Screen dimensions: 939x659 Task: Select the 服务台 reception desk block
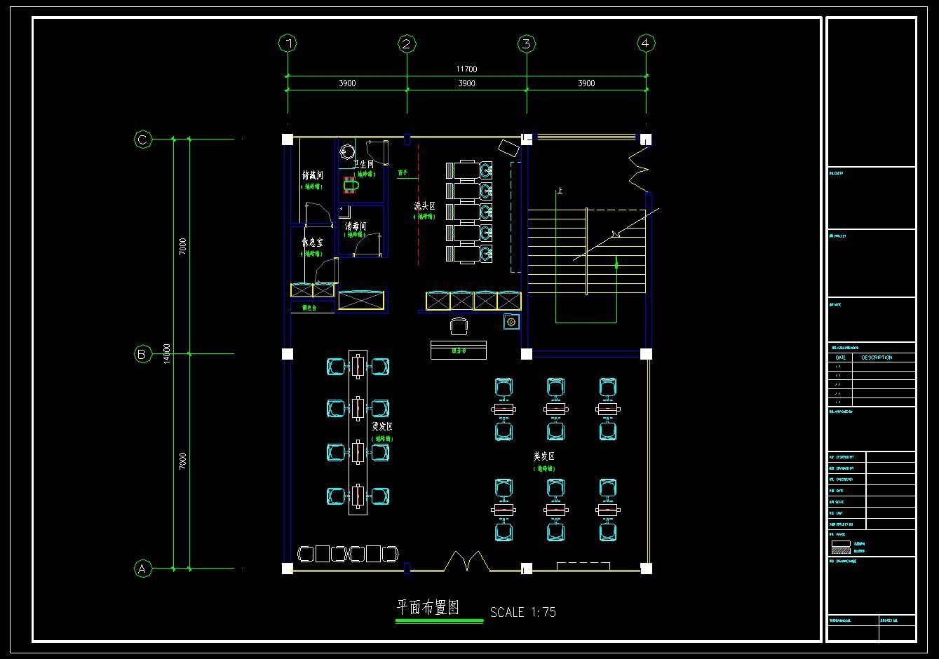coord(459,350)
